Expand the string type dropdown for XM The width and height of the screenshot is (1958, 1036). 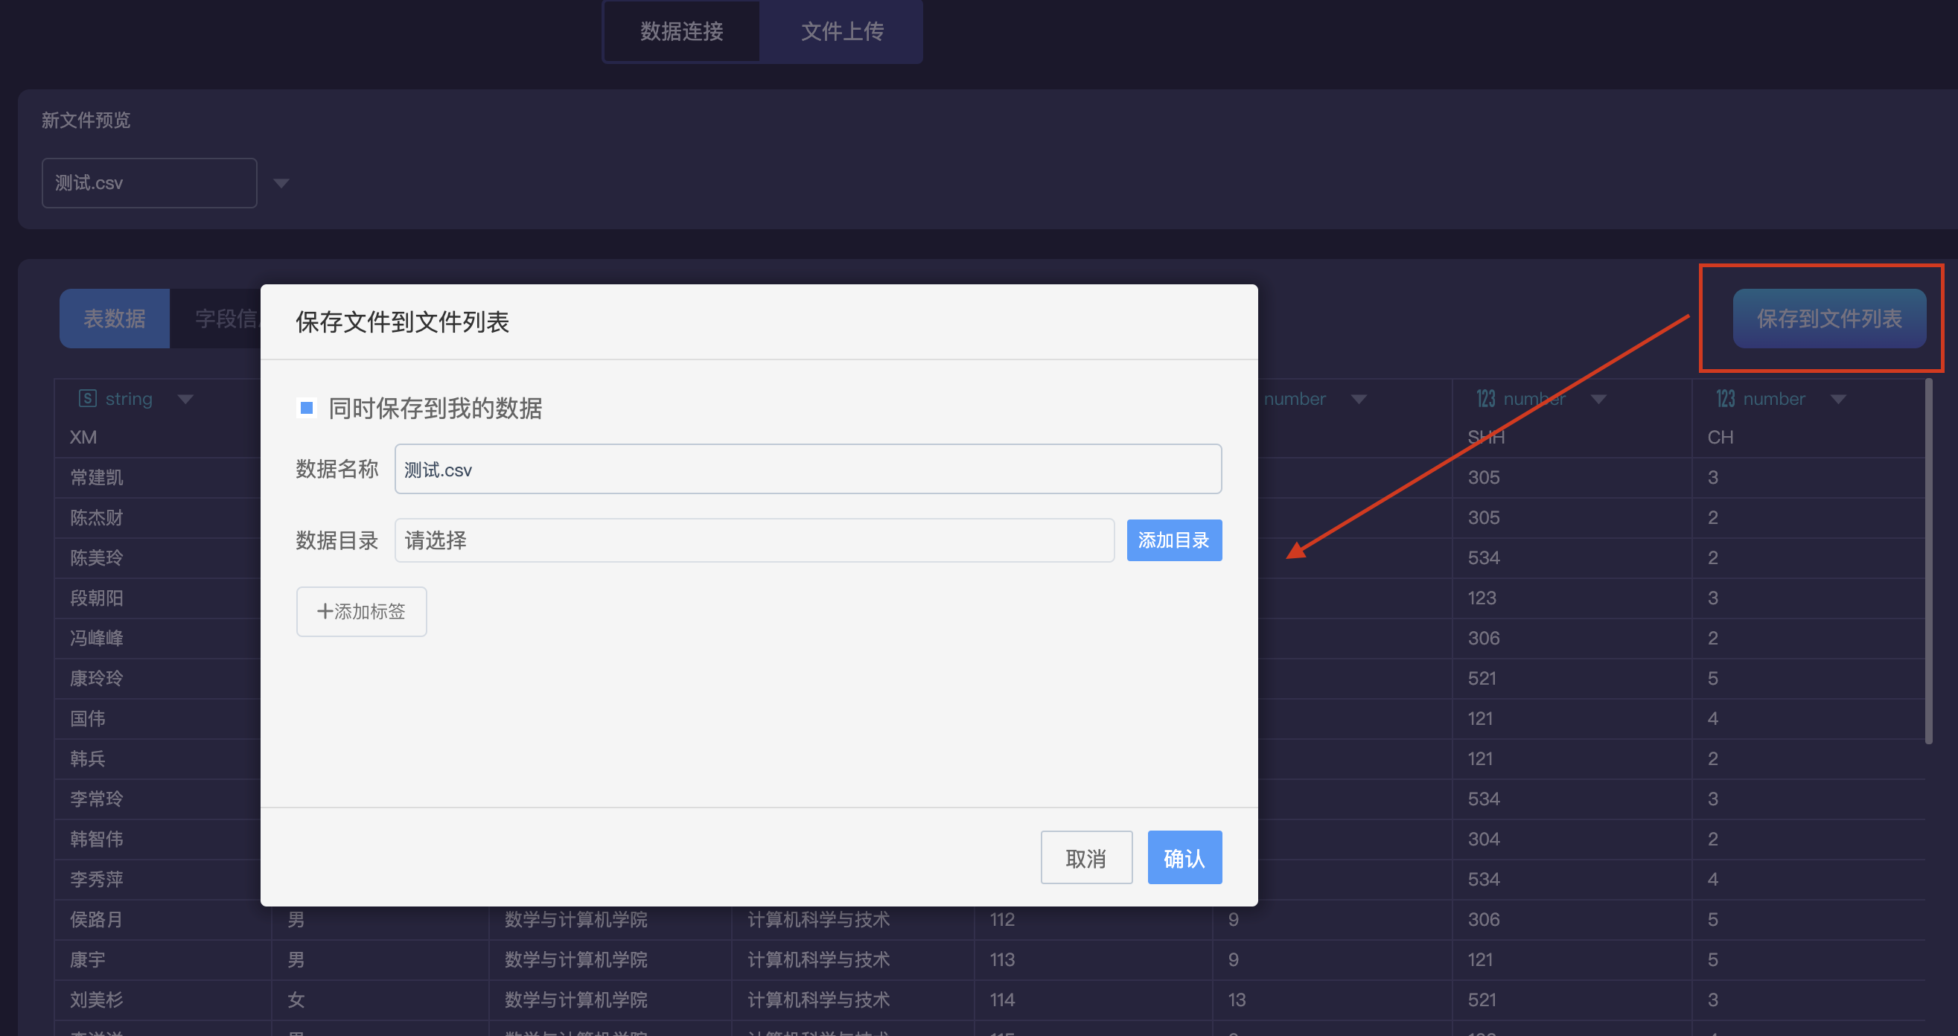tap(185, 399)
